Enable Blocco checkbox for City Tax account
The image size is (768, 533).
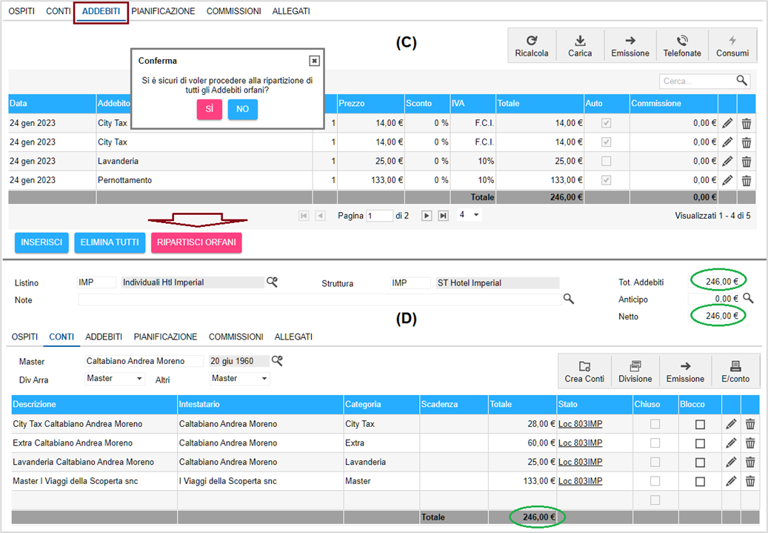coord(700,424)
